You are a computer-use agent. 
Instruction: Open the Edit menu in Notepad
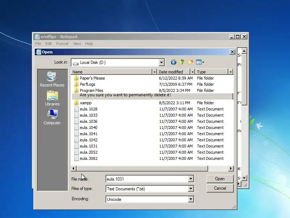click(49, 44)
